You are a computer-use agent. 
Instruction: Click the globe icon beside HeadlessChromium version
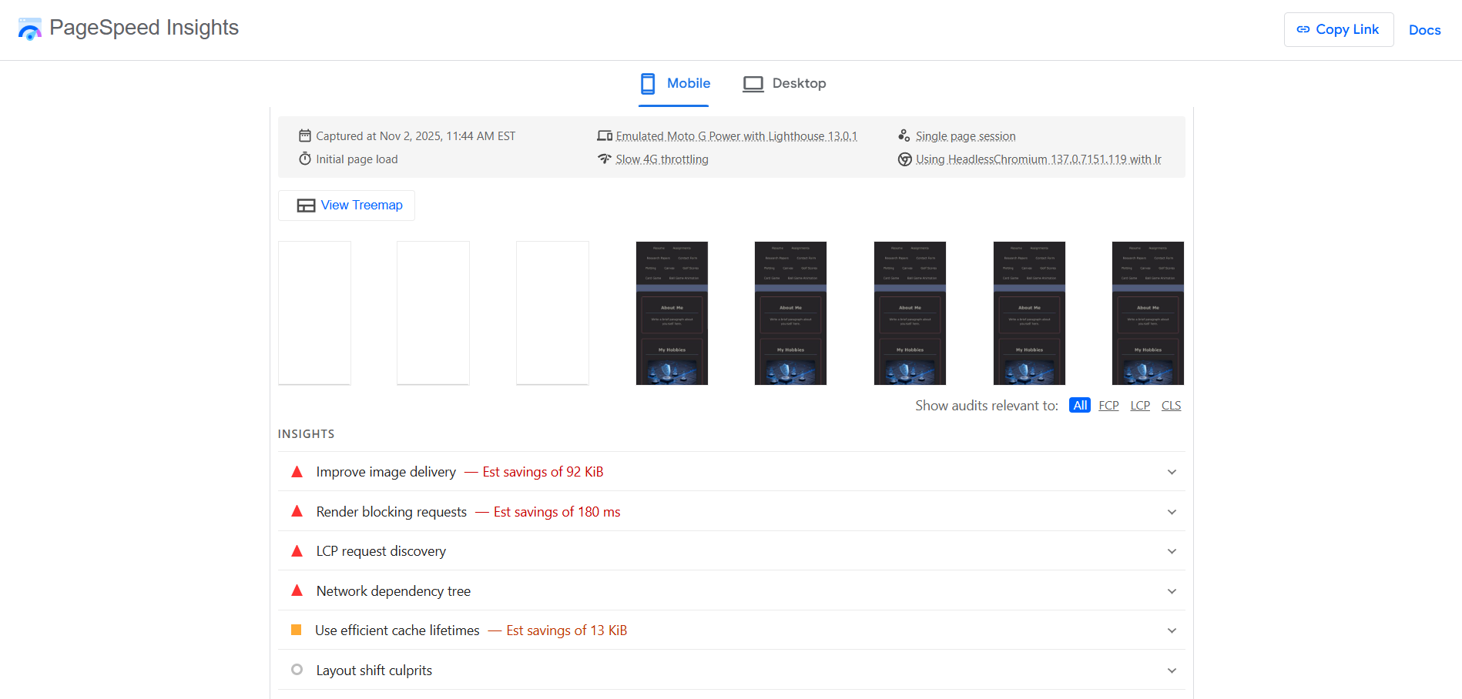click(904, 159)
